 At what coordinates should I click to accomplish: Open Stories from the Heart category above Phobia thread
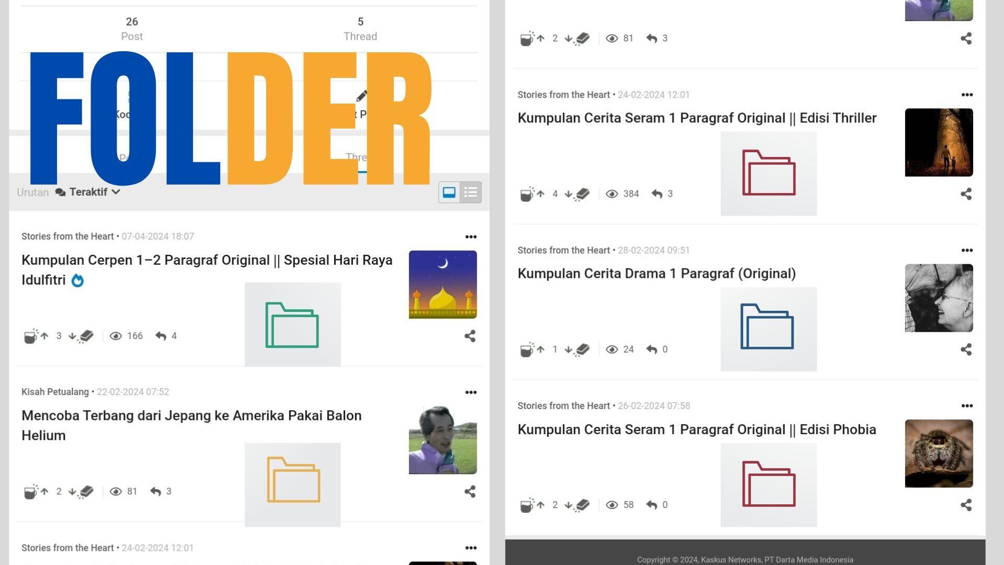pyautogui.click(x=564, y=406)
